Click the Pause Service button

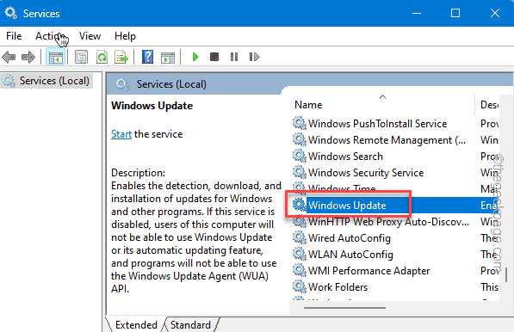[x=234, y=57]
